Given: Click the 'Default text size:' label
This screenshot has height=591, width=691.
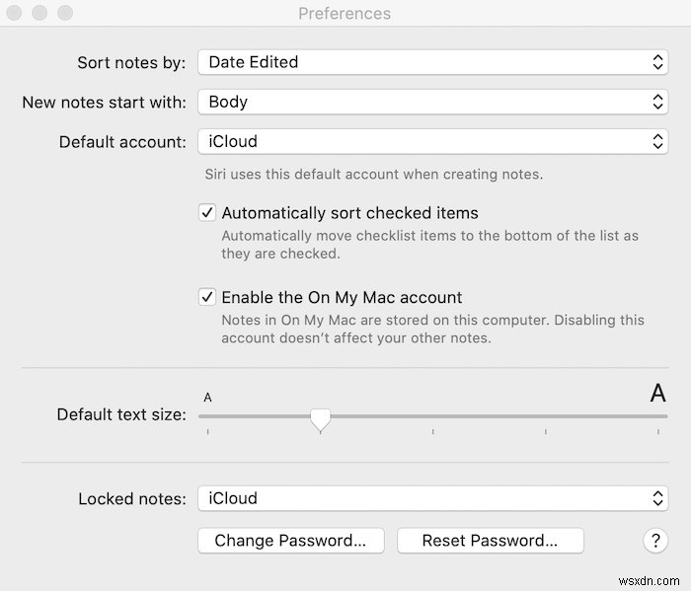Looking at the screenshot, I should (x=121, y=414).
